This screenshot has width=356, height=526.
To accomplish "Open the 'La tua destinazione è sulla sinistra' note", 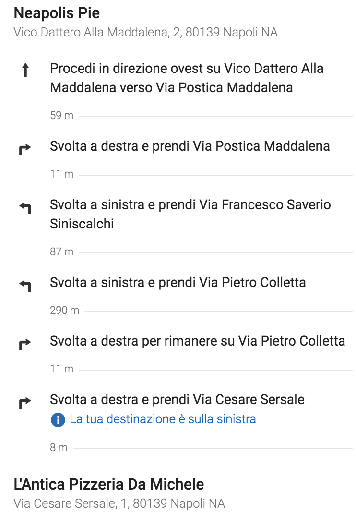I will pos(163,419).
